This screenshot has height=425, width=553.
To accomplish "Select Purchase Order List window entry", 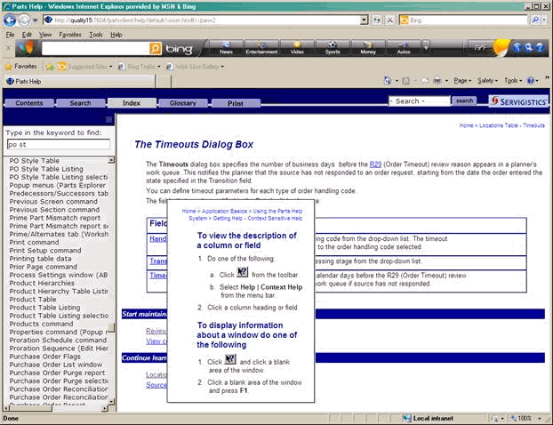I will click(x=56, y=365).
